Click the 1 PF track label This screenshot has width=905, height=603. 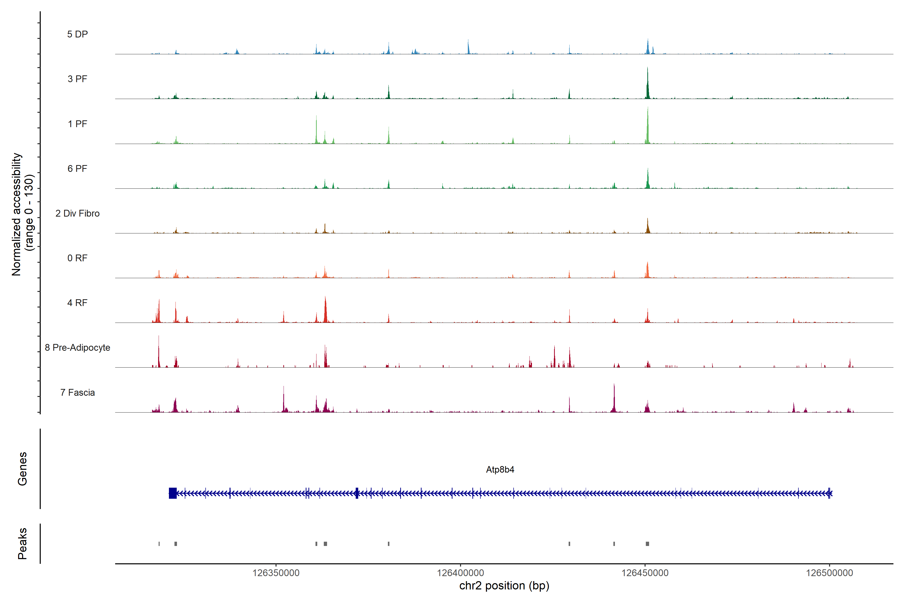77,124
